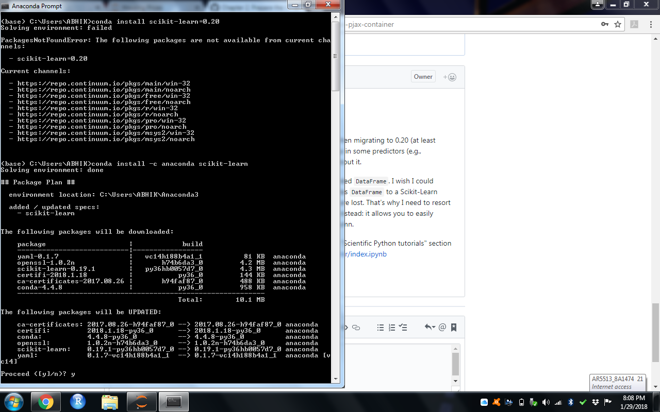Image resolution: width=660 pixels, height=412 pixels.
Task: Add a task list using the checklist icon
Action: coord(403,328)
